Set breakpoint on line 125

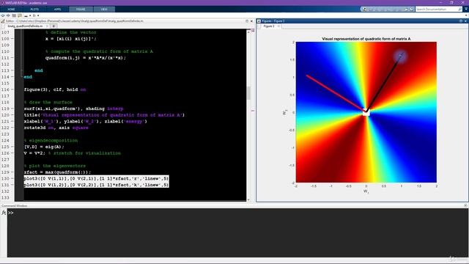click(12, 147)
